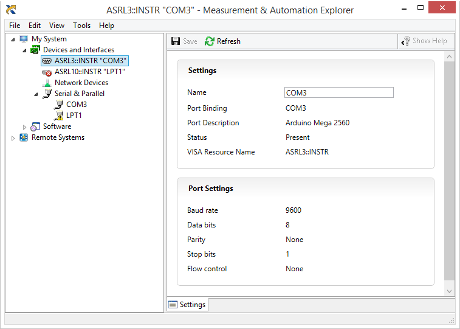The image size is (460, 329).
Task: Click the Save button label
Action: click(190, 41)
